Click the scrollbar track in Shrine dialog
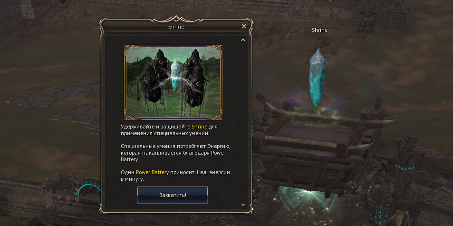Screen dimensions: 453x226 [243, 122]
